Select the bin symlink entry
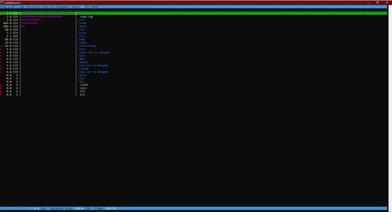This screenshot has height=212, width=392. pos(83,95)
